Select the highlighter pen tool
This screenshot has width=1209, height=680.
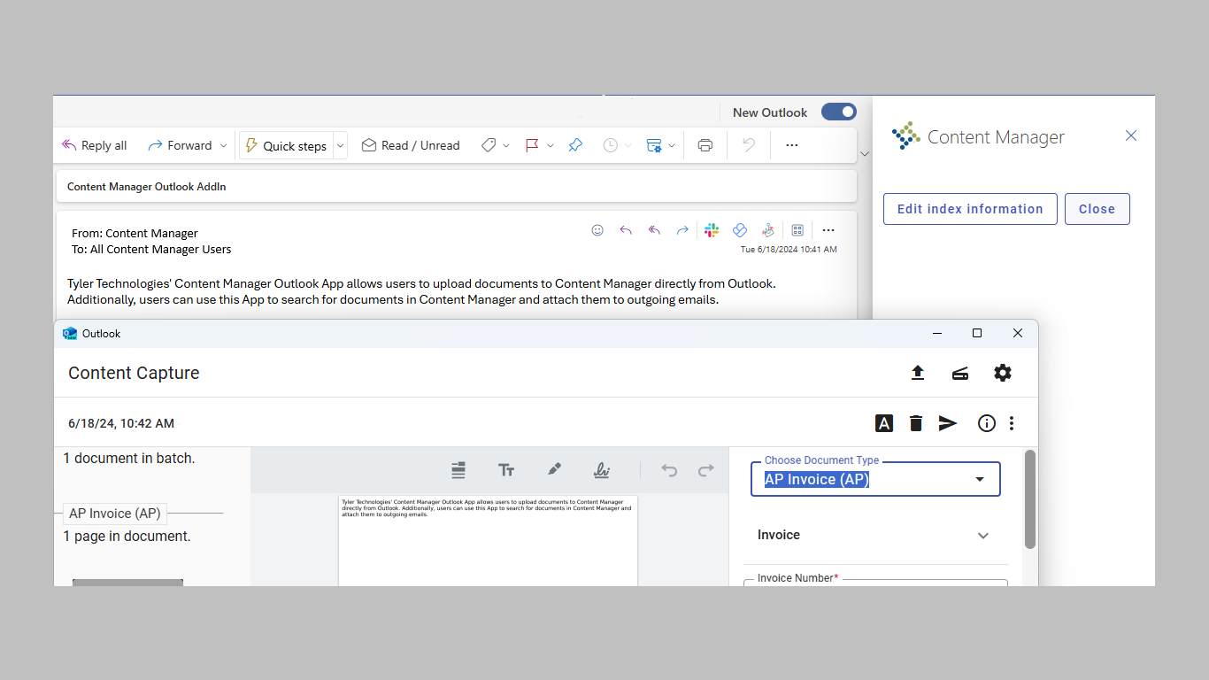pos(554,469)
